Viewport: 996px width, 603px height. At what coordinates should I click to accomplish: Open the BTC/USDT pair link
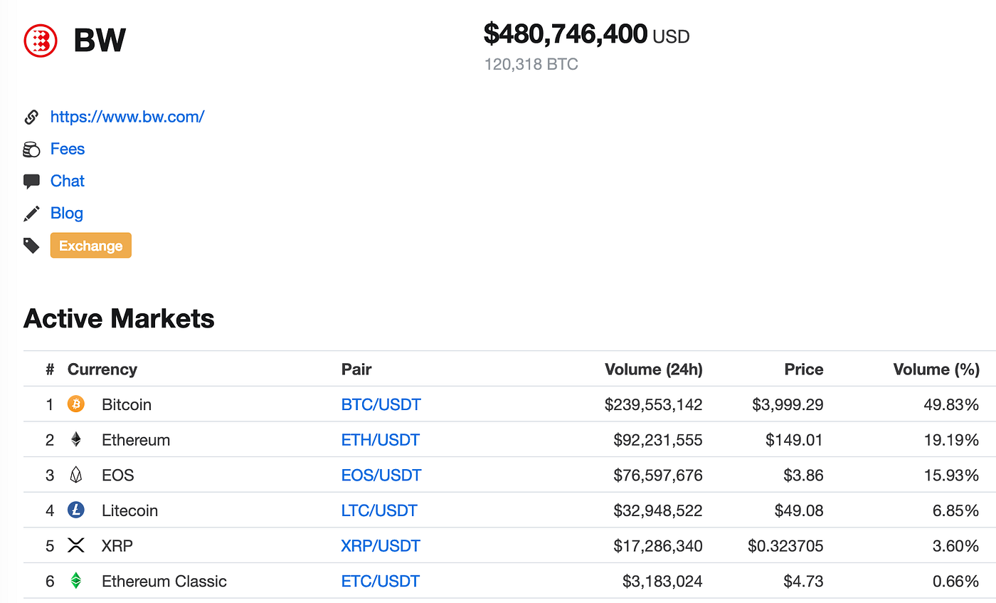381,404
